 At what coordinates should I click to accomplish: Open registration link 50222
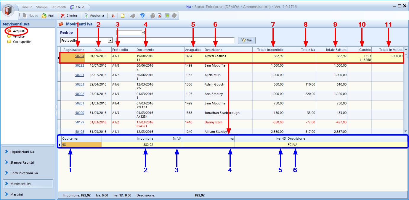(x=79, y=65)
